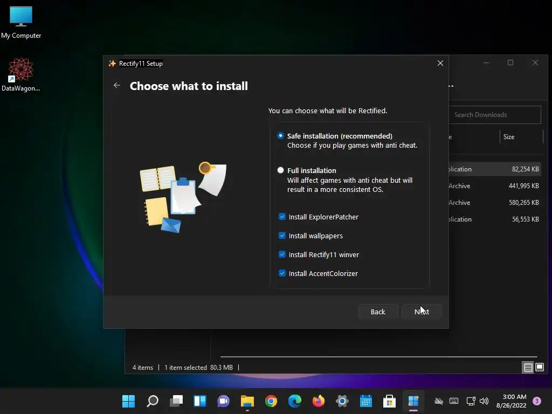
Task: Launch Microsoft Edge from the taskbar
Action: tap(295, 401)
